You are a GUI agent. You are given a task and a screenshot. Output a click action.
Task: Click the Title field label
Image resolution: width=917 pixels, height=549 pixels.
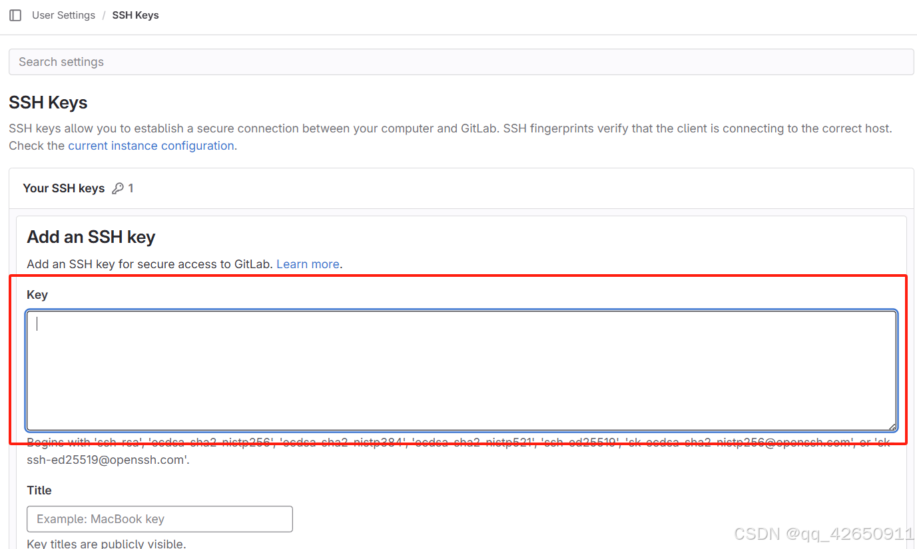[39, 490]
